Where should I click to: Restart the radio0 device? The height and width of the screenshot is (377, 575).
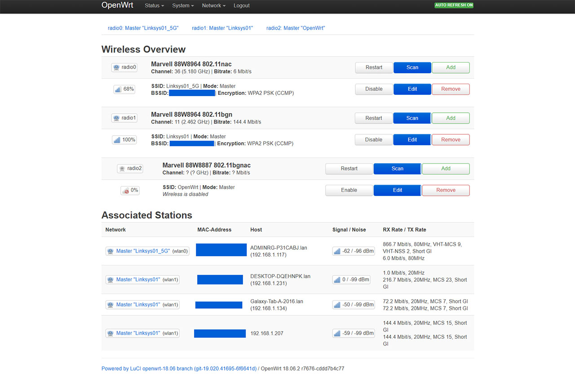coord(374,67)
